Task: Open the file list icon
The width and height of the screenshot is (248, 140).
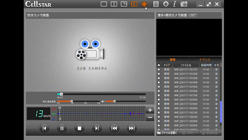Action: [x=156, y=4]
